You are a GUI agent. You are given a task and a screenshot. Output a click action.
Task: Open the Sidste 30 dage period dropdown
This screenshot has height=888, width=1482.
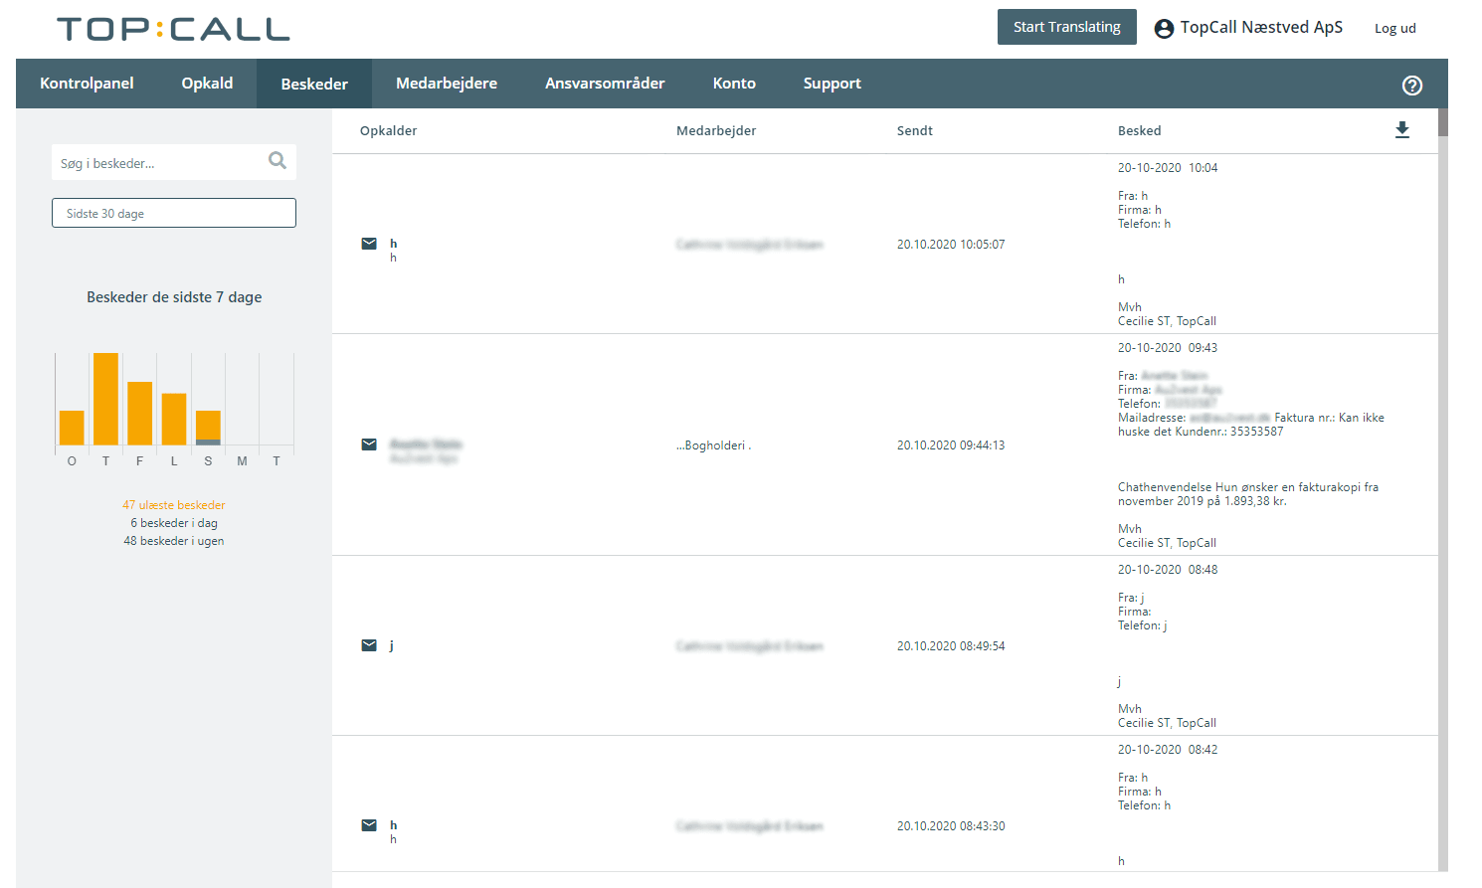[174, 213]
